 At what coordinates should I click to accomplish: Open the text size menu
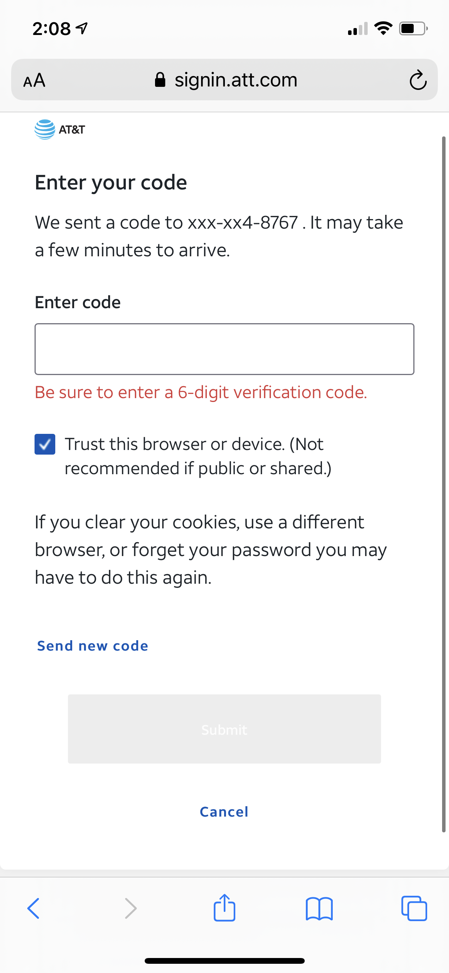[35, 80]
